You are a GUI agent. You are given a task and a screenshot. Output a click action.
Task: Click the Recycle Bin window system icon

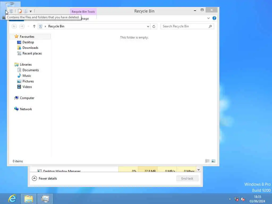(11, 11)
